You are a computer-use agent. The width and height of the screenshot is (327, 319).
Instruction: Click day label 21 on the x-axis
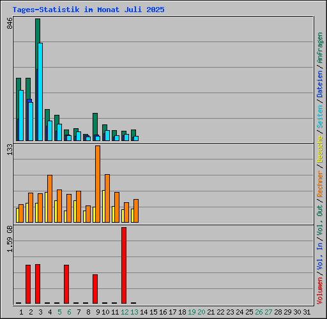[211, 312]
